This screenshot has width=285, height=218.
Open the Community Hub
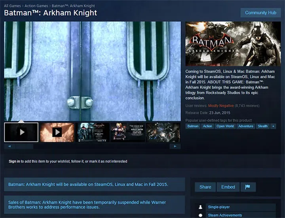pyautogui.click(x=260, y=13)
